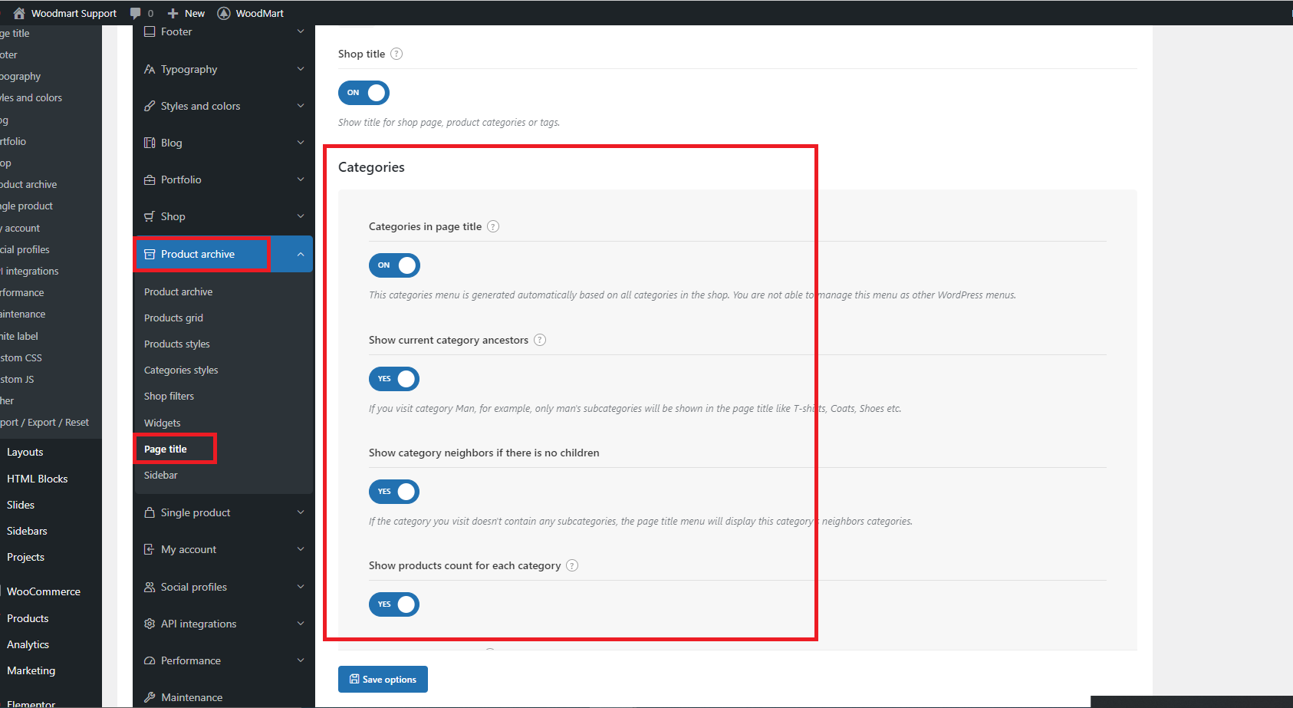This screenshot has width=1293, height=708.
Task: Open Woodmart Support site link
Action: pos(74,13)
